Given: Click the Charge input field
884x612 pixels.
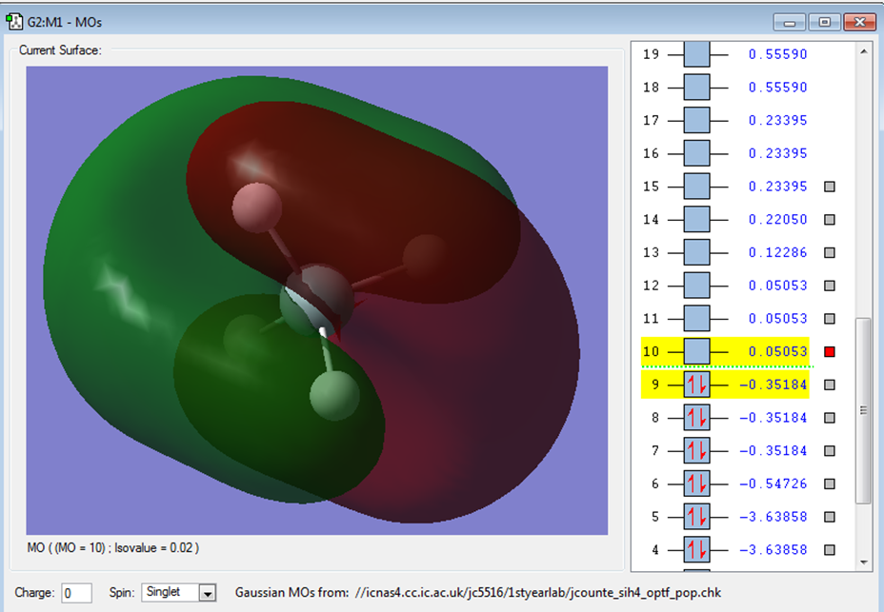Looking at the screenshot, I should click(76, 593).
